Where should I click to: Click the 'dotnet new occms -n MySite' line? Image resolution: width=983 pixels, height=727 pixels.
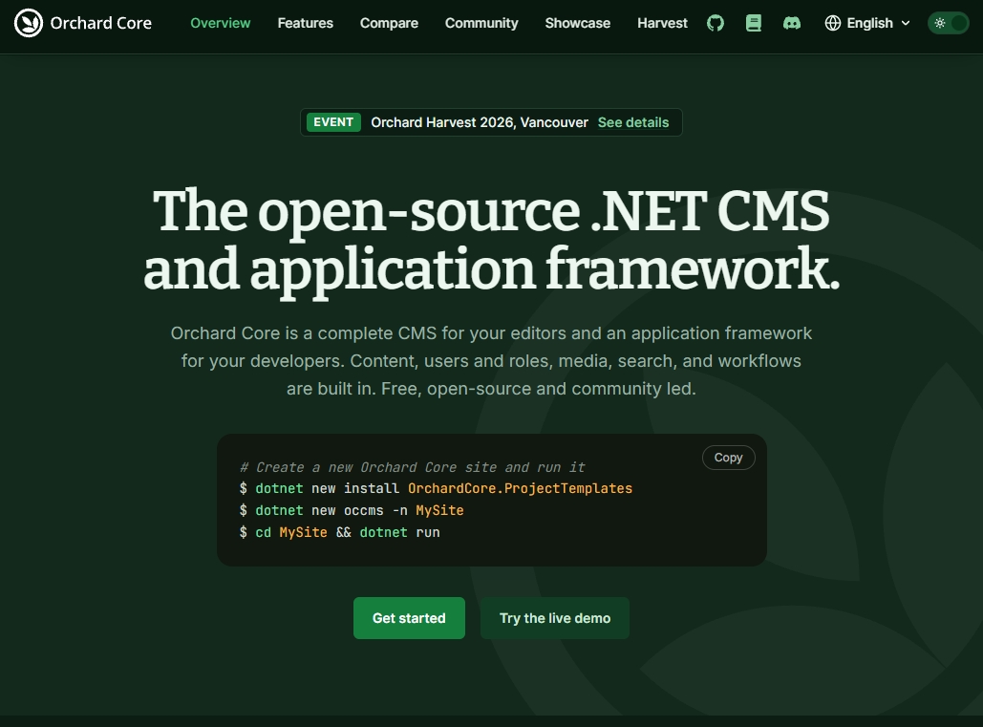[352, 510]
